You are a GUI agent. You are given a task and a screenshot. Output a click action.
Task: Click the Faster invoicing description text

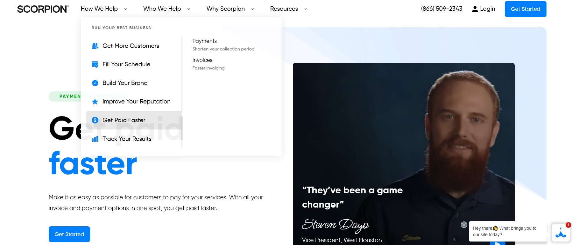click(x=208, y=68)
